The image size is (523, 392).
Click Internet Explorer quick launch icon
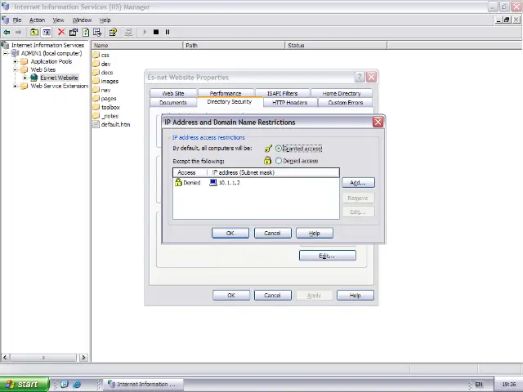pyautogui.click(x=77, y=384)
